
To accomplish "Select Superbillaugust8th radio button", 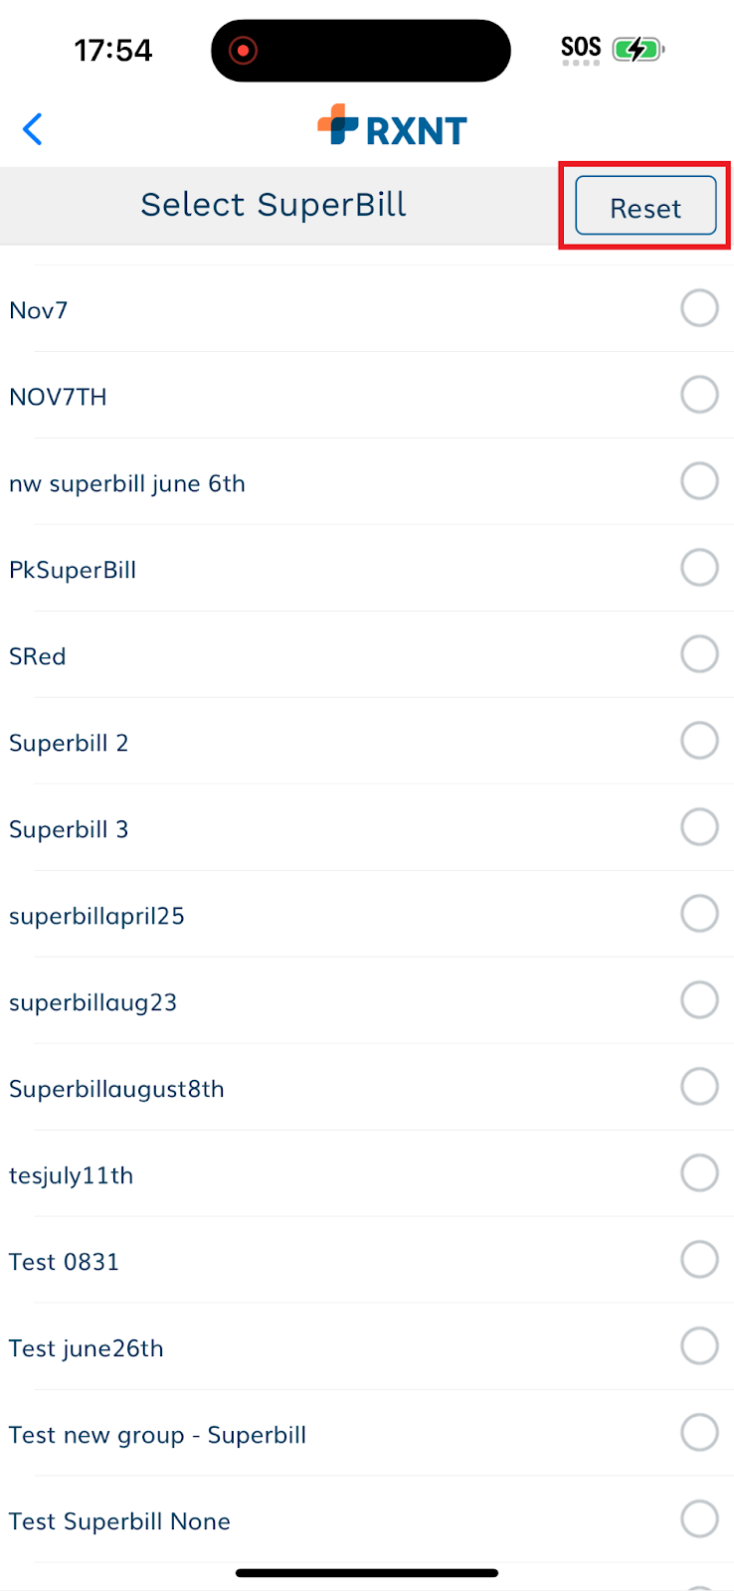I will coord(699,1087).
